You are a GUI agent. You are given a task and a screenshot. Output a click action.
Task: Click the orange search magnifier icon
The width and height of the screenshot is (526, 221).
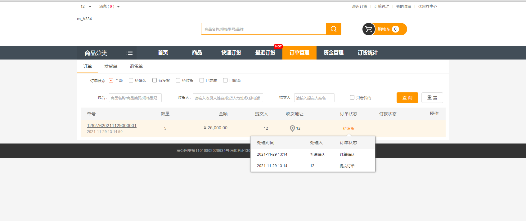(334, 29)
